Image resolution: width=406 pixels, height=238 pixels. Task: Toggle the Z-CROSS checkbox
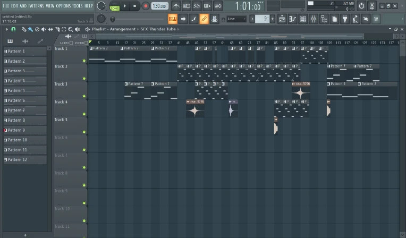[71, 43]
